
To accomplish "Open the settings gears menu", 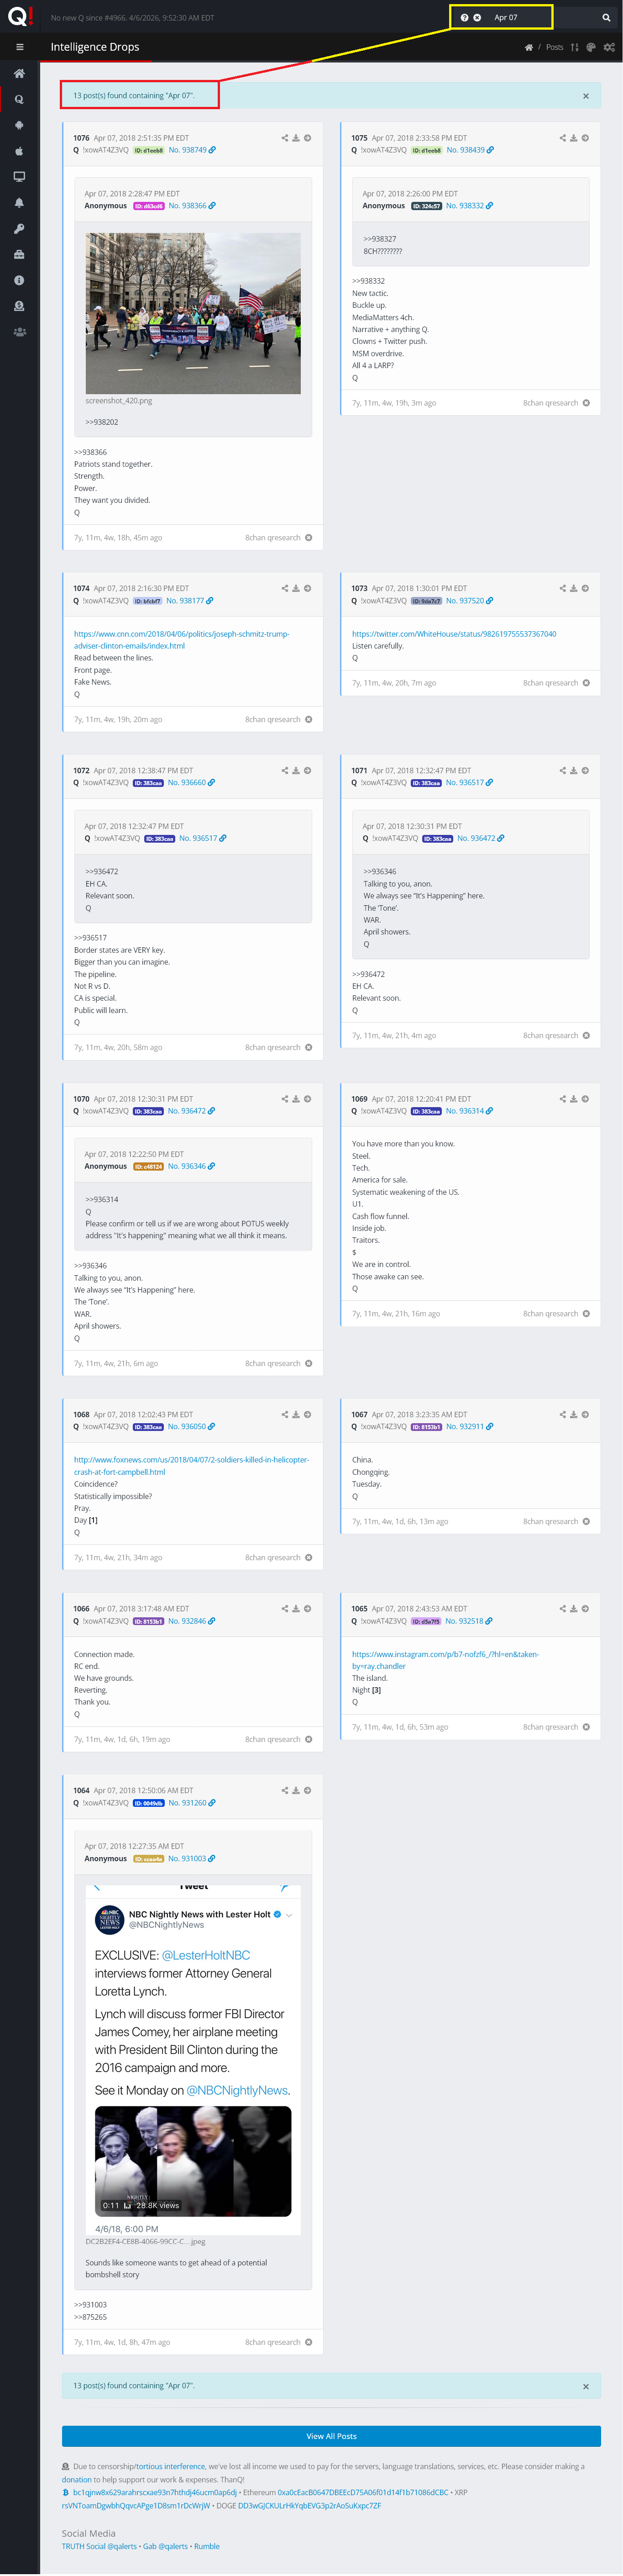I will 607,47.
